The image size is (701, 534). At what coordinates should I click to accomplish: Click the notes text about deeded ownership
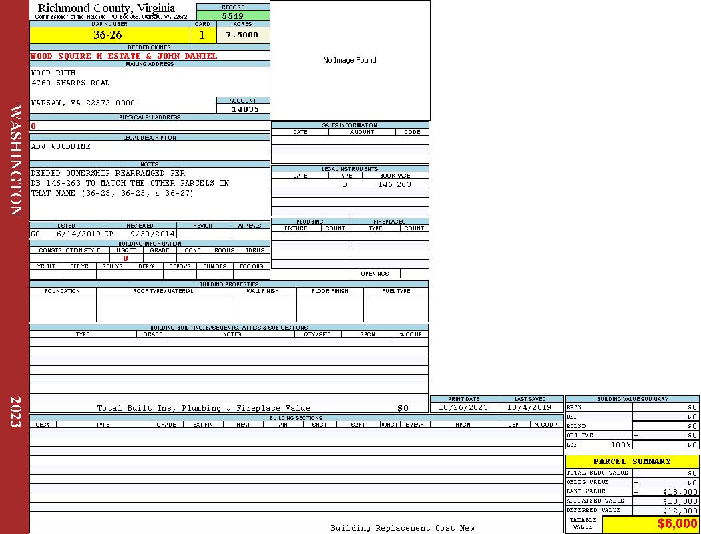[x=130, y=183]
